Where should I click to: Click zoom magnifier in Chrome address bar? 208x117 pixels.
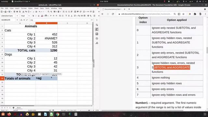[x=175, y=14]
